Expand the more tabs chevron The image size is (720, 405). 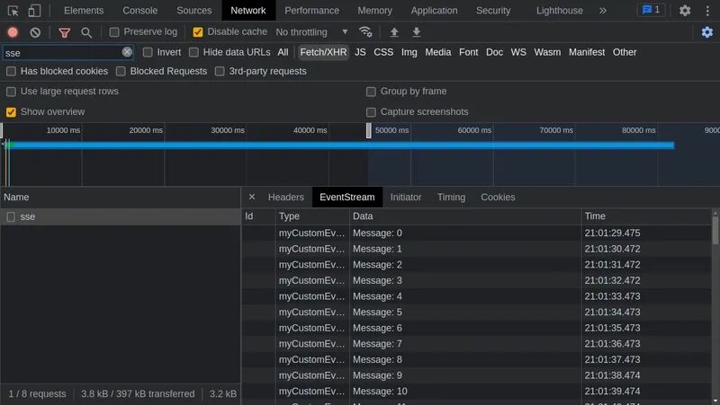coord(602,11)
